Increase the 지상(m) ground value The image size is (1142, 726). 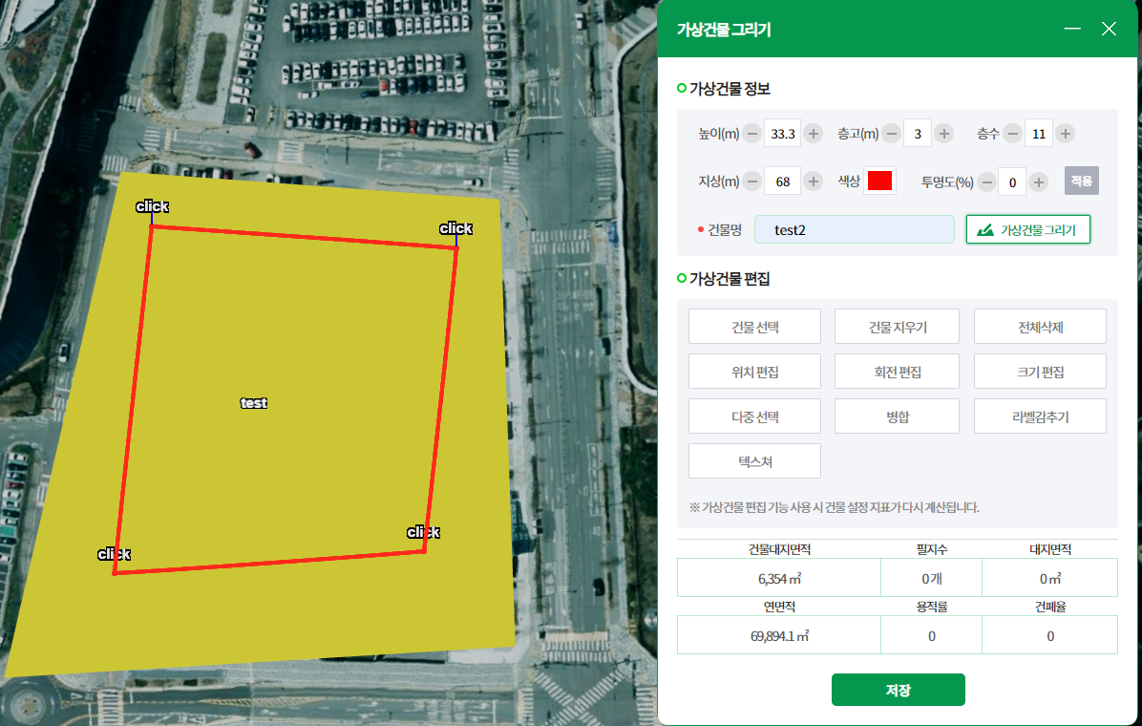pyautogui.click(x=814, y=181)
